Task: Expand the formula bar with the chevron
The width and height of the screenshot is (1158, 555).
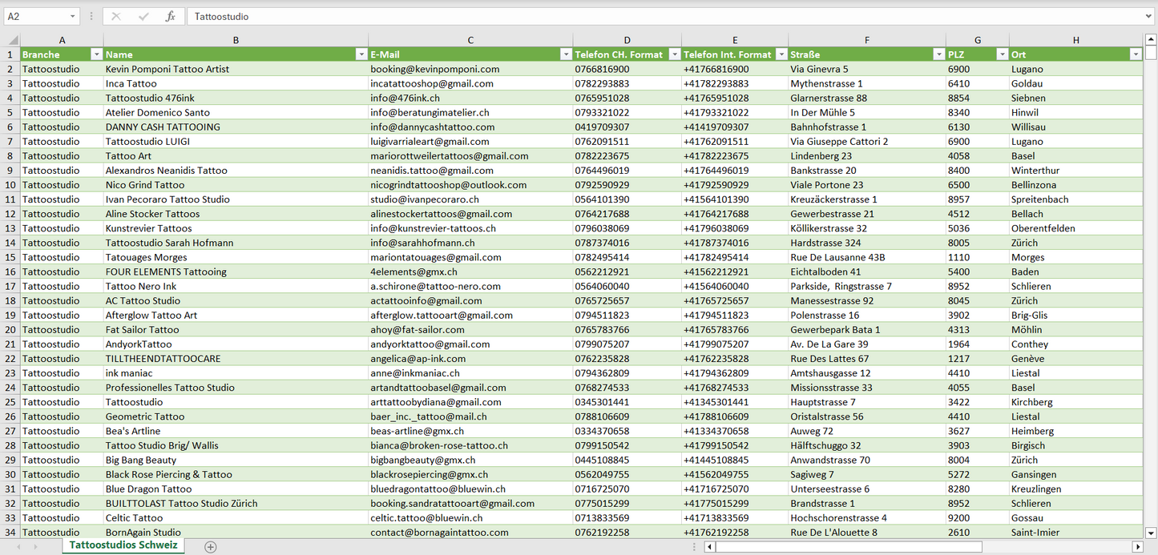Action: [1149, 16]
